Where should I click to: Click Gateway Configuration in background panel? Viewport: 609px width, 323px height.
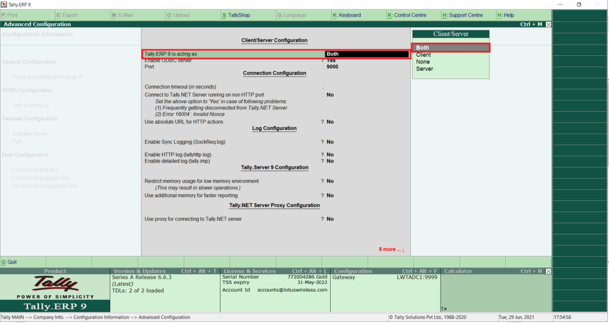click(30, 119)
